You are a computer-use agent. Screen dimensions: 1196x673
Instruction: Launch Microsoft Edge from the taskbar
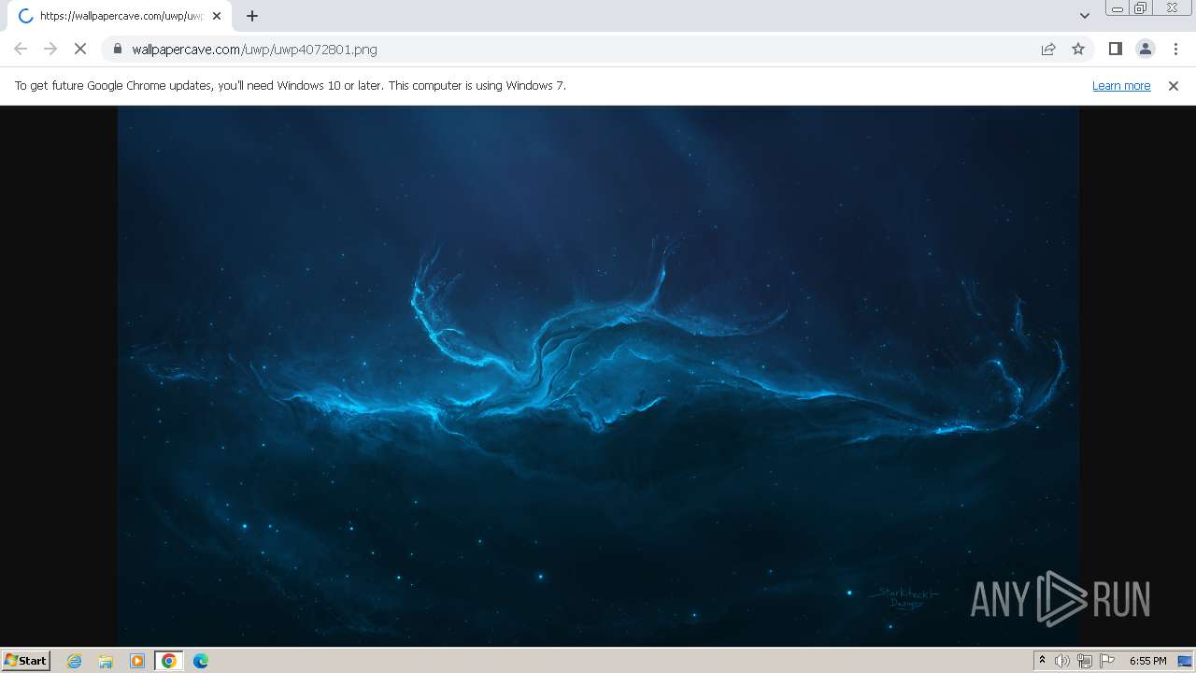201,661
